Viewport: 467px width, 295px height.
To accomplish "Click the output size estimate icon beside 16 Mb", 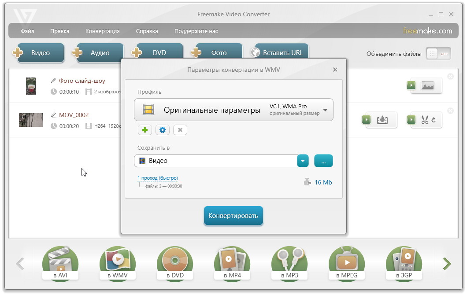I will (308, 182).
